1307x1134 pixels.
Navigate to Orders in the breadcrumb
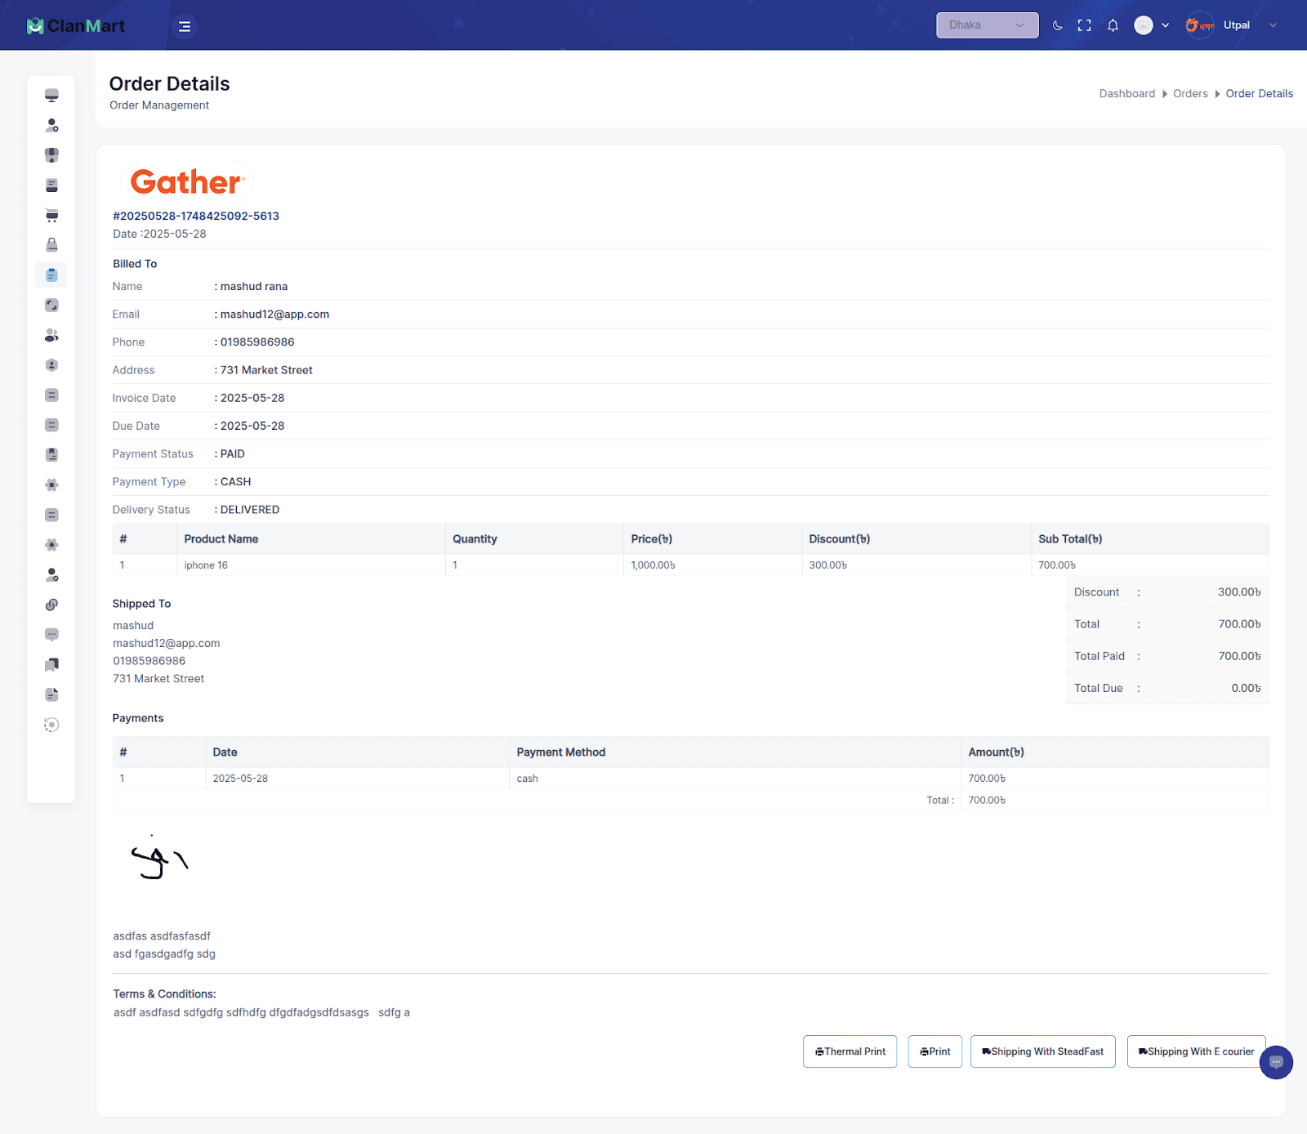pos(1190,94)
